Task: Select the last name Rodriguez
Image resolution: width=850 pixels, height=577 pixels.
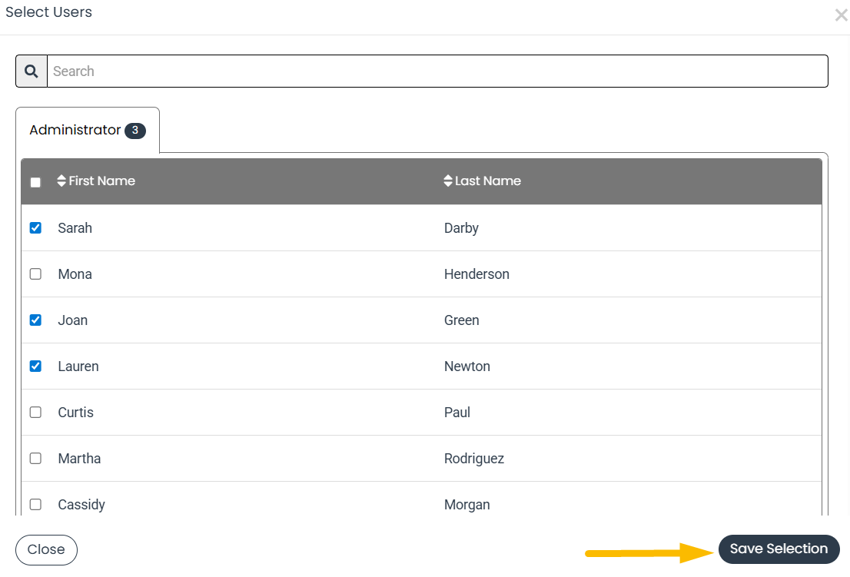Action: pyautogui.click(x=473, y=459)
